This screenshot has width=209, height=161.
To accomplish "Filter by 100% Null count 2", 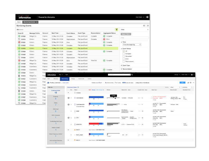I will [x=56, y=110].
